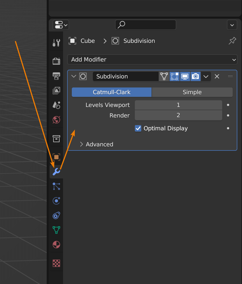Go to Material properties tab

click(x=56, y=244)
